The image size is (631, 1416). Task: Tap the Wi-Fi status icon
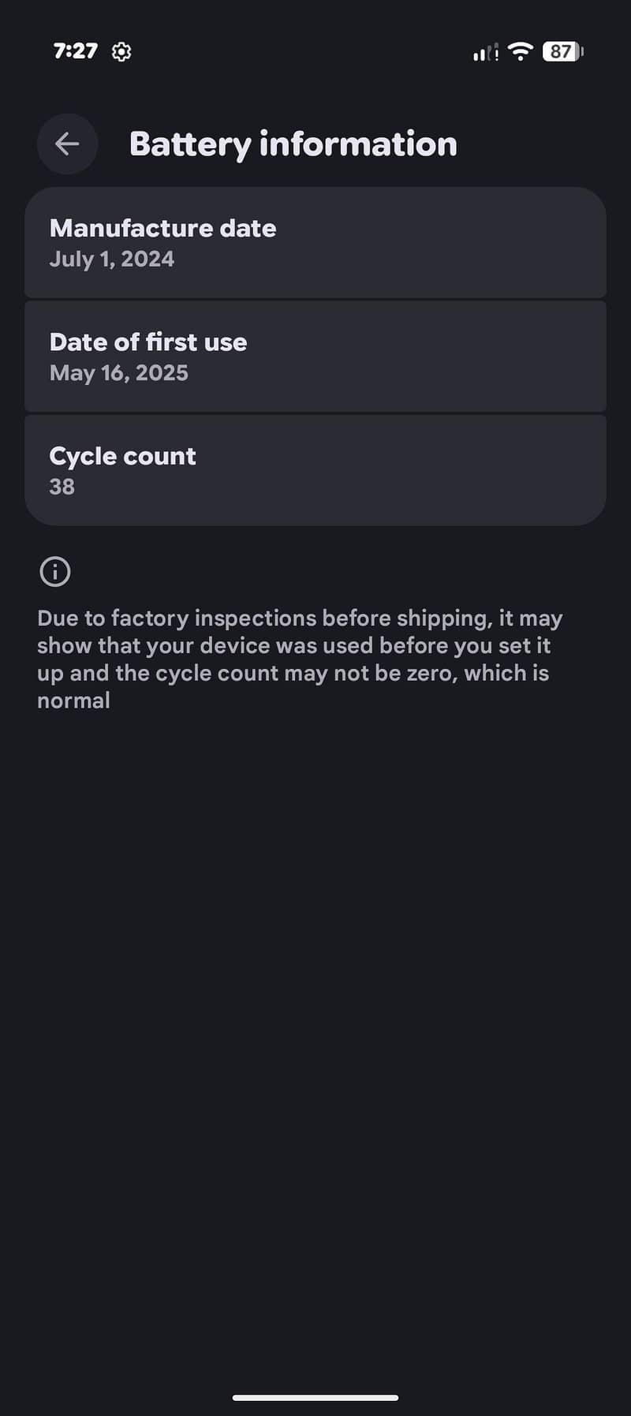pyautogui.click(x=520, y=52)
